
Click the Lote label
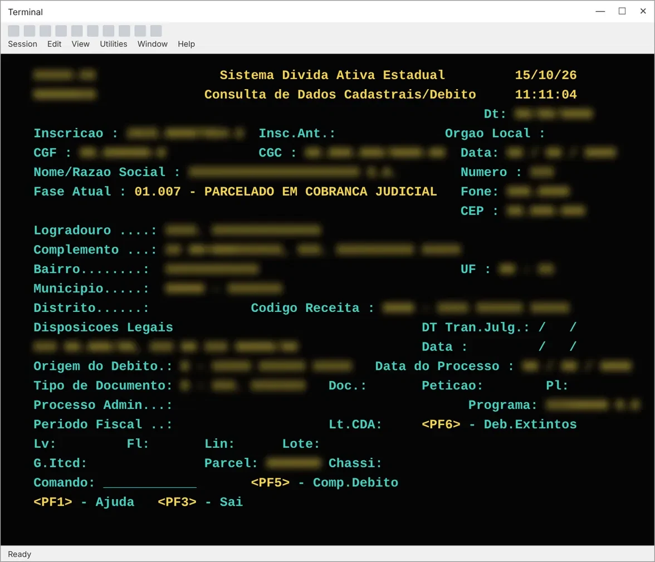(x=301, y=444)
